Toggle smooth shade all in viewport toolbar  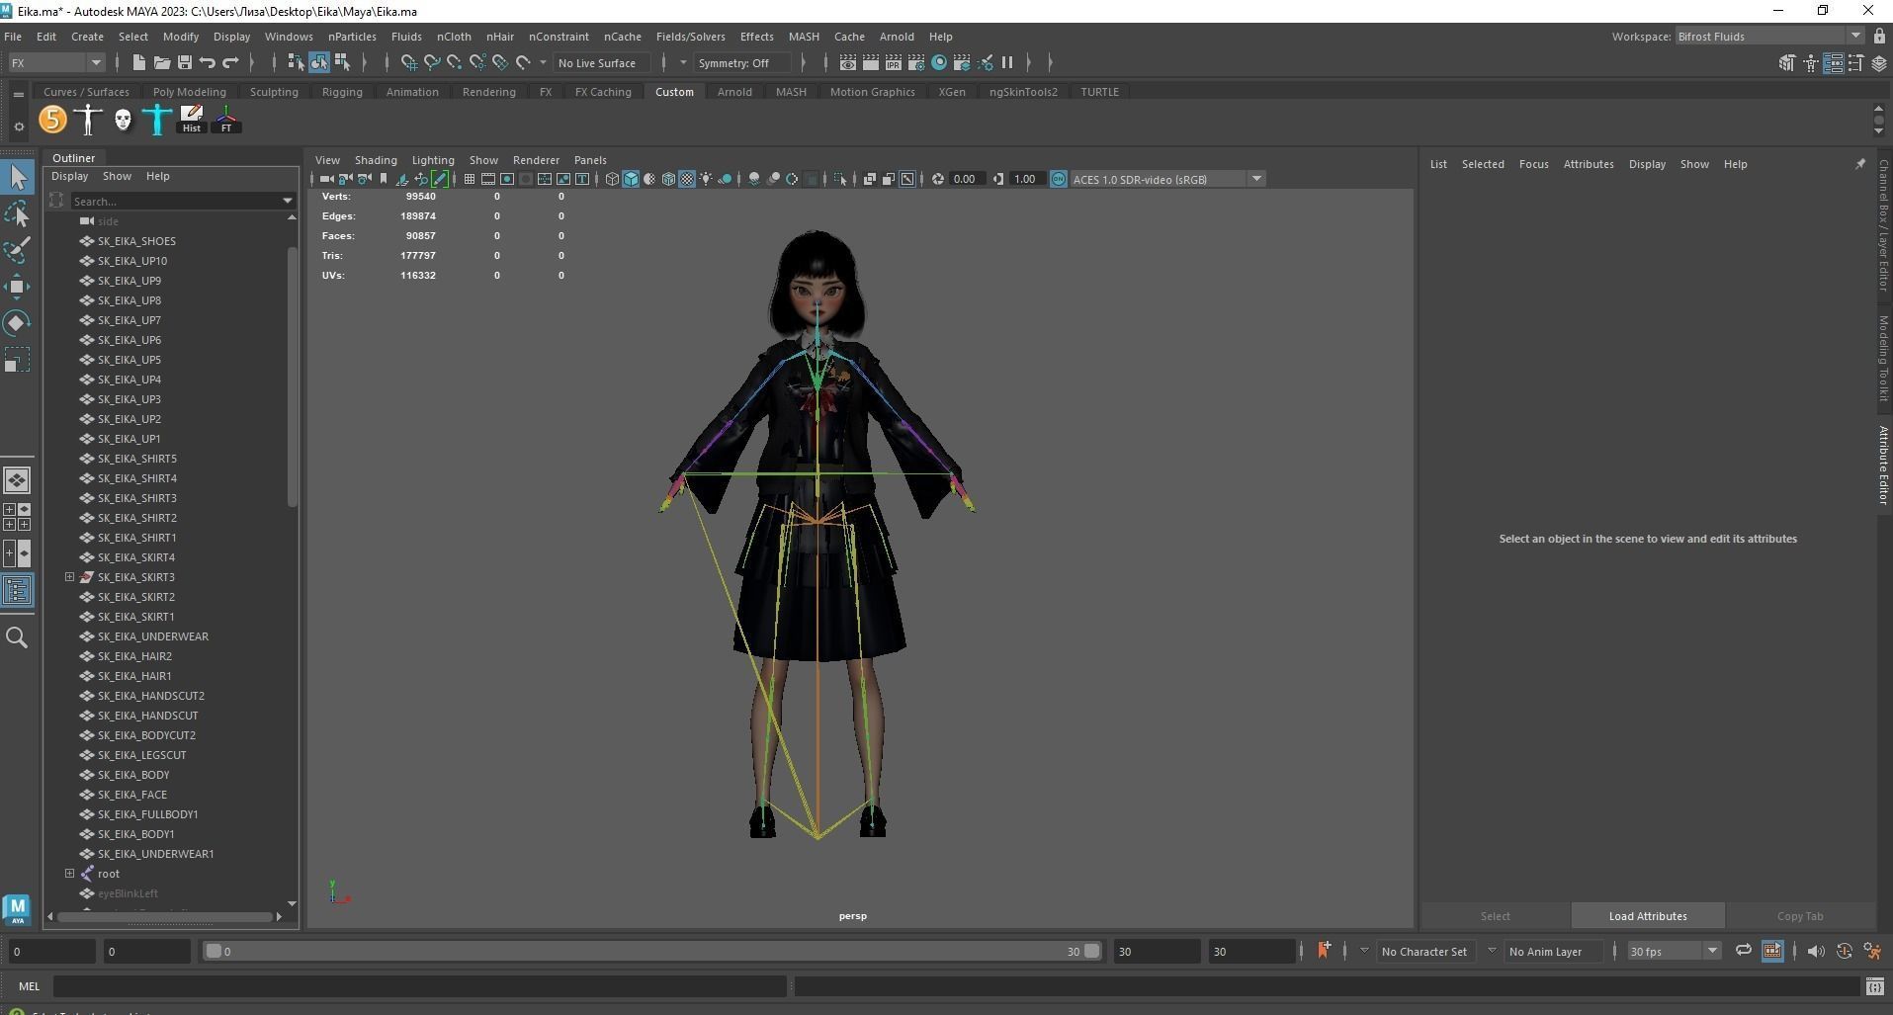pos(631,179)
